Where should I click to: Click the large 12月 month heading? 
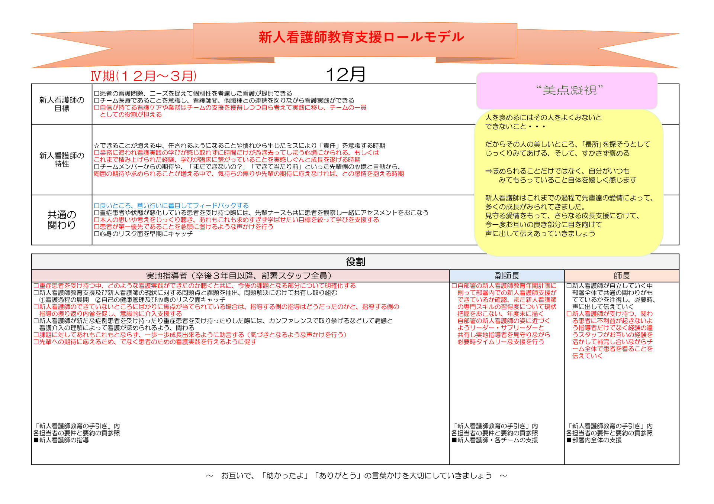pos(345,75)
